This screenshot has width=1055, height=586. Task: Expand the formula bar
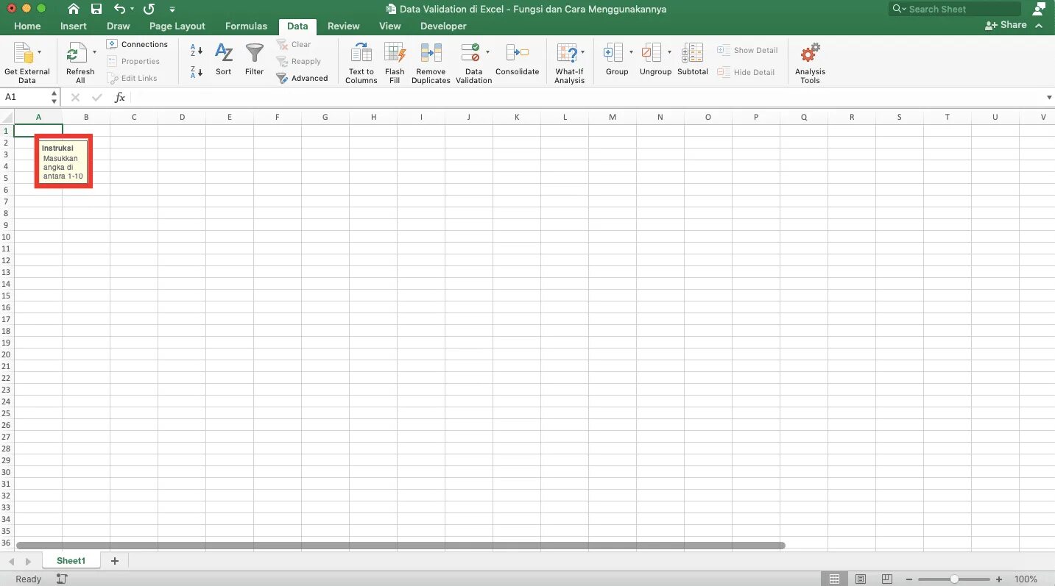[x=1048, y=97]
